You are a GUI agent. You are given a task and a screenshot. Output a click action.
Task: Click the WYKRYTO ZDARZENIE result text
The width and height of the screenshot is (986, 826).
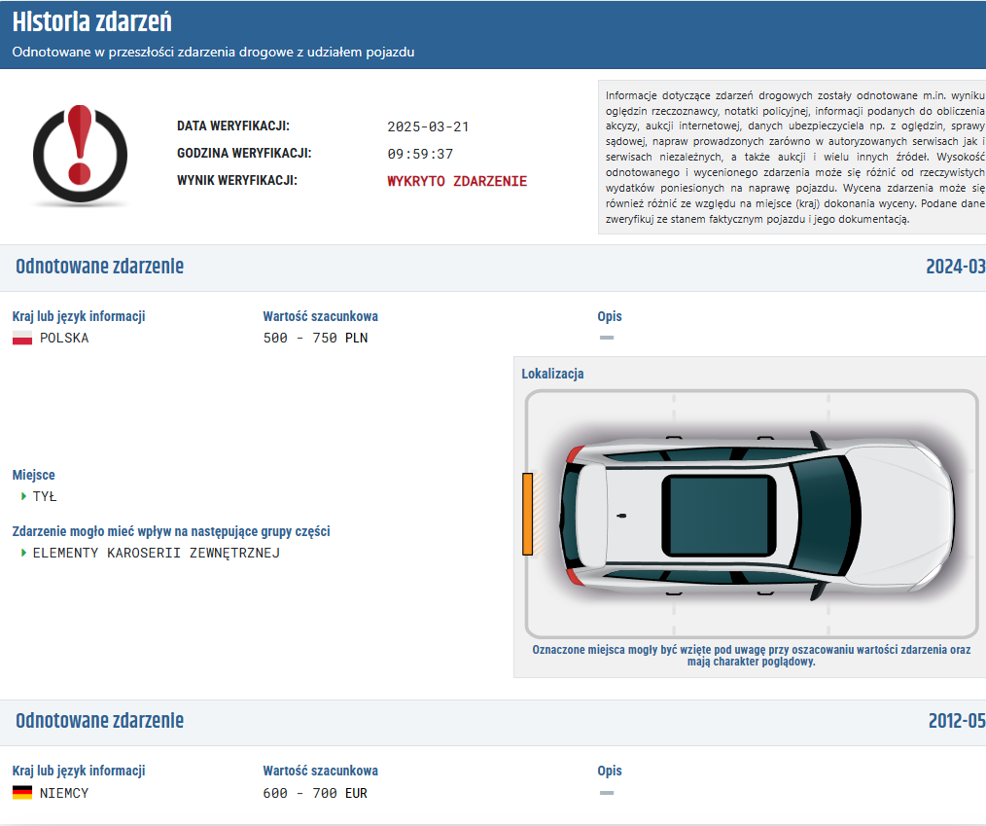pos(457,181)
